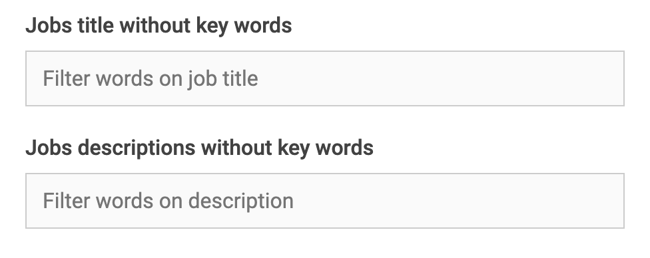The image size is (650, 258).
Task: Place the cursor in the description exclusion field
Action: tap(324, 201)
